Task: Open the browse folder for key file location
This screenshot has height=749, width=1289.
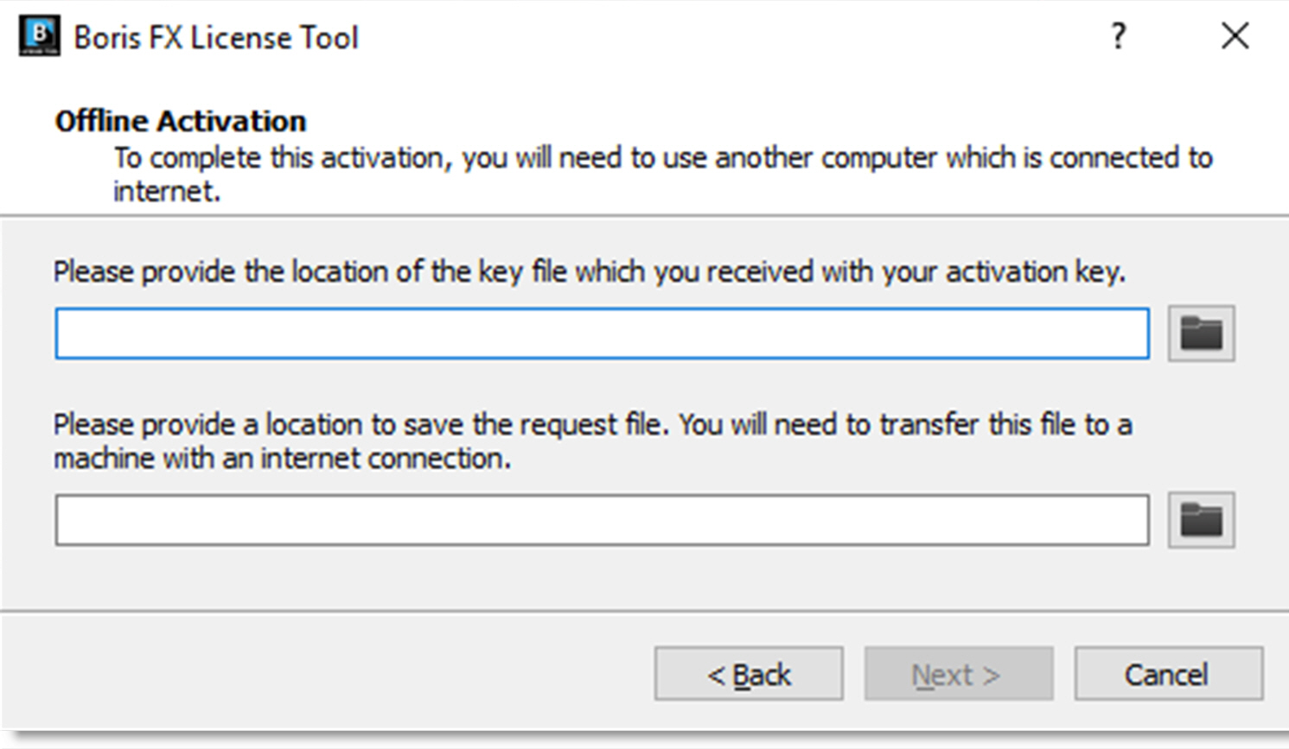Action: [1201, 333]
